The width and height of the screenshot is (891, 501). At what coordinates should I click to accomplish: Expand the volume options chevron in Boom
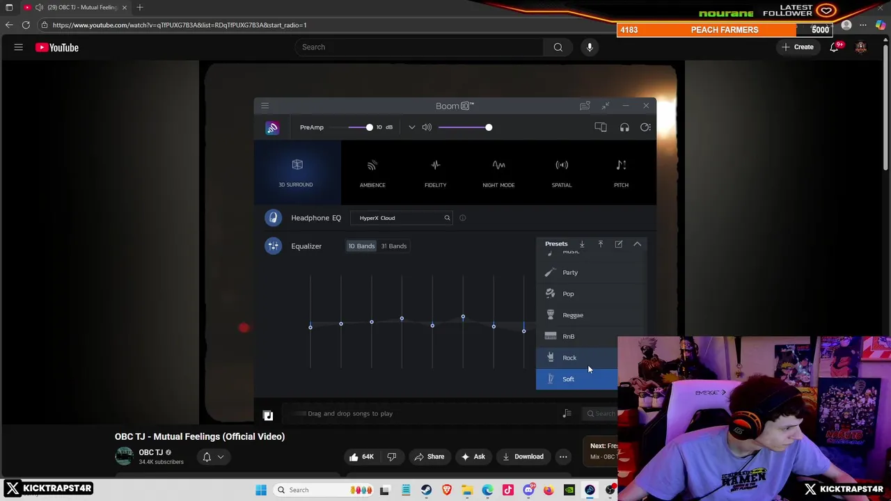[x=412, y=127]
